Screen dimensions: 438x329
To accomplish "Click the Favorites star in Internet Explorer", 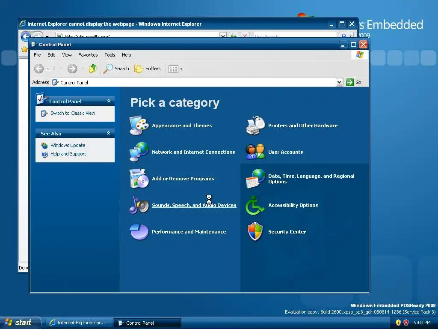I will [x=24, y=50].
